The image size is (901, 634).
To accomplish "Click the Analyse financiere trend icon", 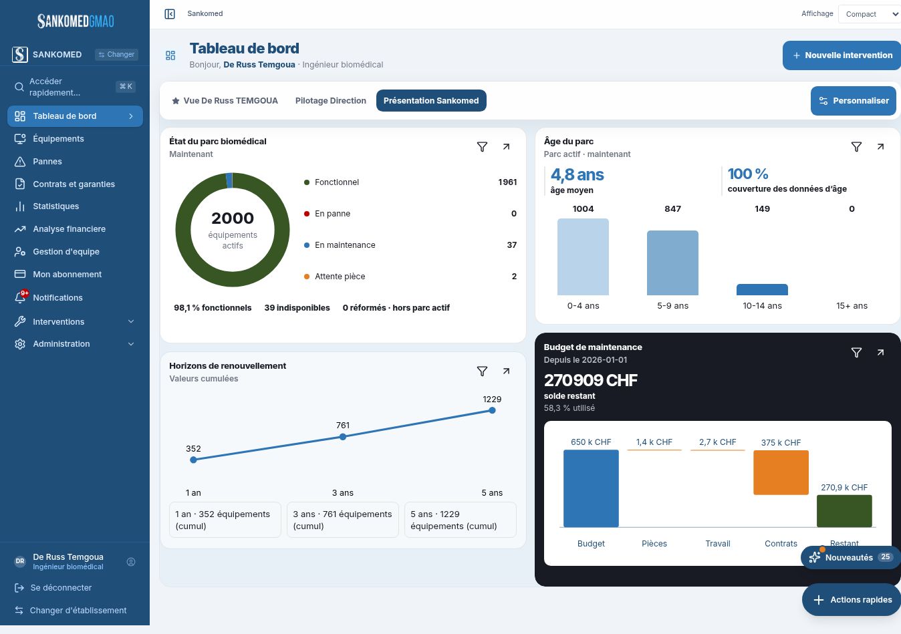I will (x=20, y=229).
